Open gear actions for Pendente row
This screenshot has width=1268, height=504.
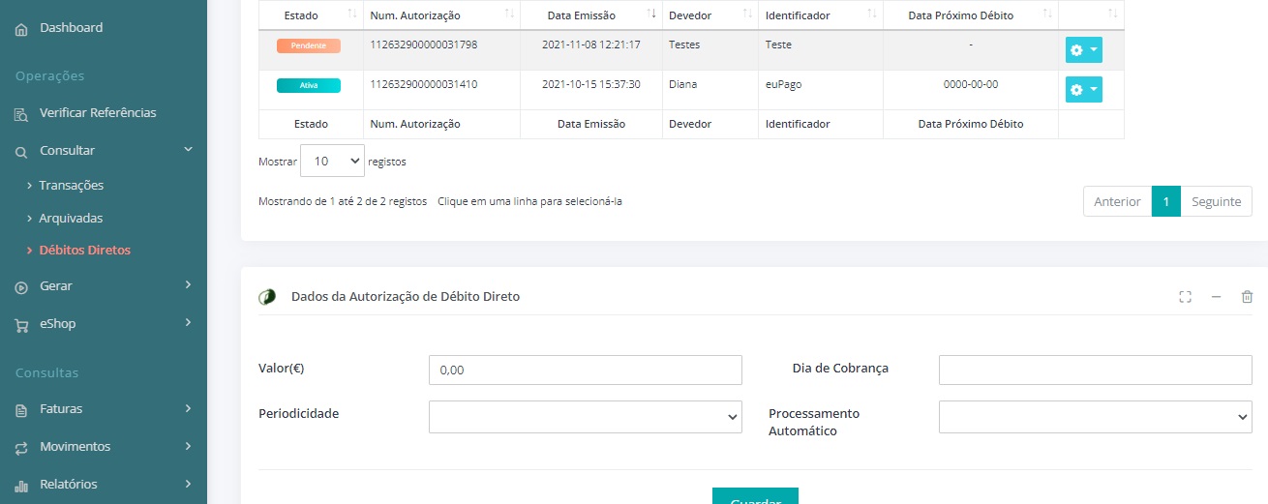(x=1083, y=49)
